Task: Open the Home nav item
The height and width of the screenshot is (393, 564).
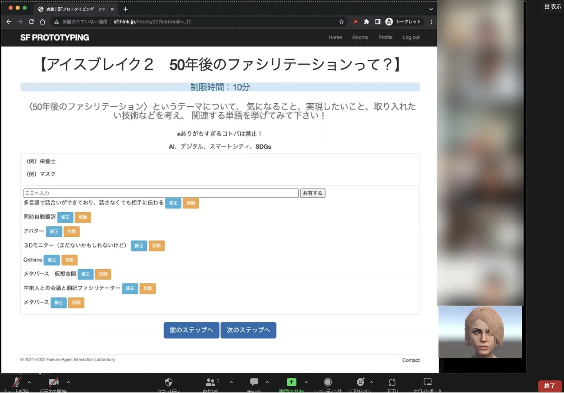Action: (x=335, y=37)
